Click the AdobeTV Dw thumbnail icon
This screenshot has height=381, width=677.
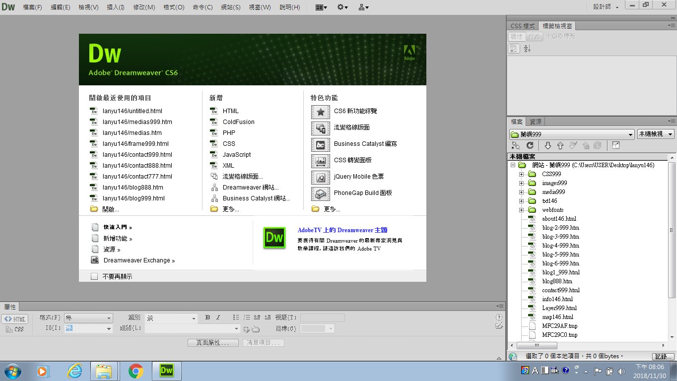click(274, 238)
